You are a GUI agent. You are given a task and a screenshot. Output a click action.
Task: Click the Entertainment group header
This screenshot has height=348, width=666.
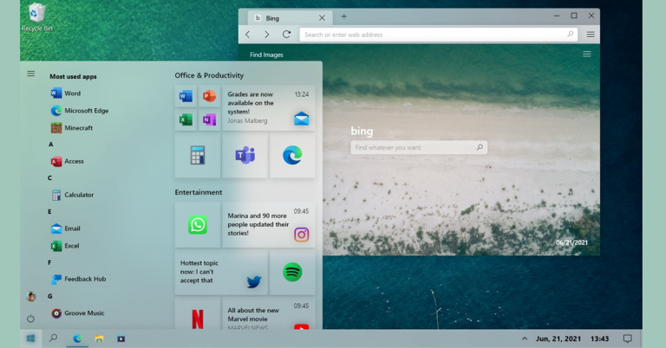[199, 192]
